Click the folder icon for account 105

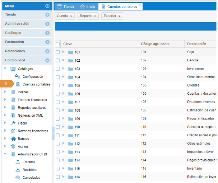tap(70, 85)
